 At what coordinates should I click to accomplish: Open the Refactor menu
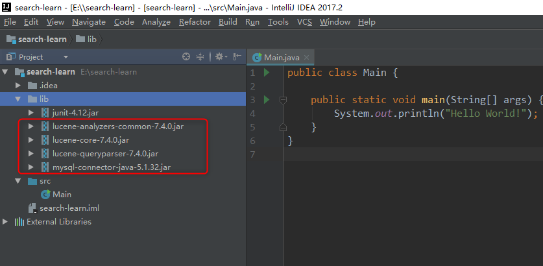click(195, 22)
